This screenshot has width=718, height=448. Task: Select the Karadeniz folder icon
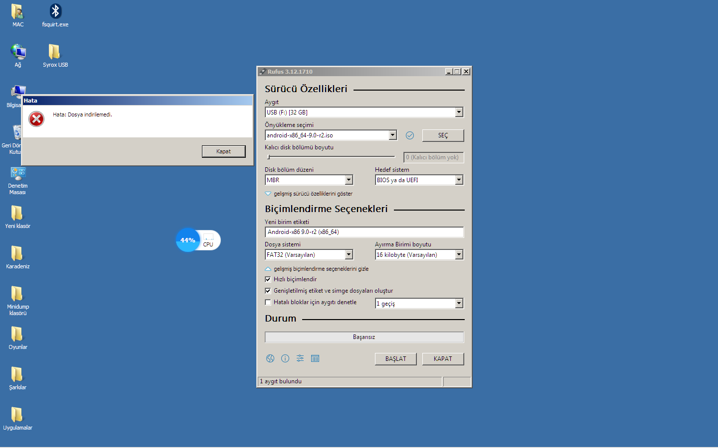18,257
